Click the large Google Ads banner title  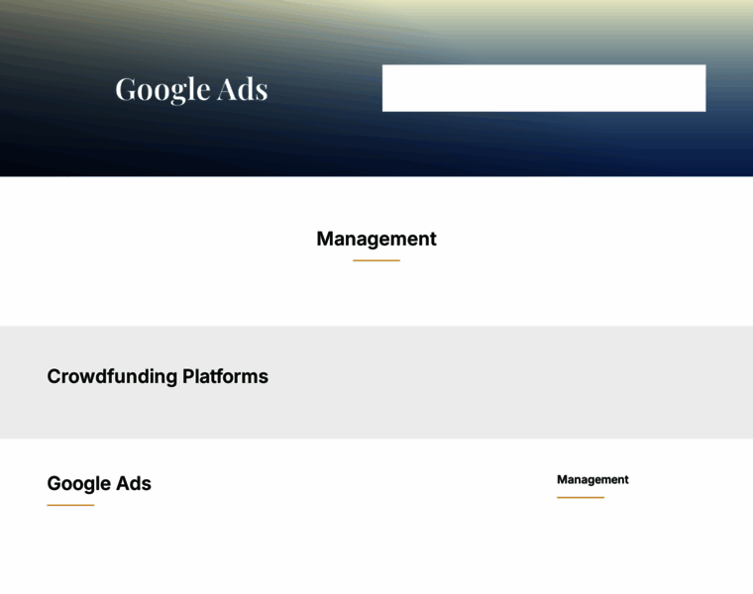191,89
